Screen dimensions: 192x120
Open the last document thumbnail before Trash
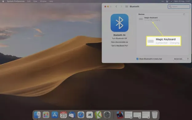(146, 115)
